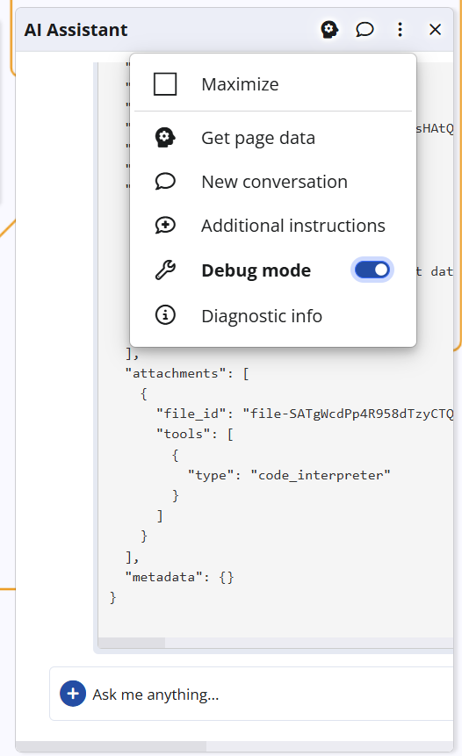This screenshot has width=462, height=756.
Task: Click the Debug mode wrench icon
Action: click(x=165, y=270)
